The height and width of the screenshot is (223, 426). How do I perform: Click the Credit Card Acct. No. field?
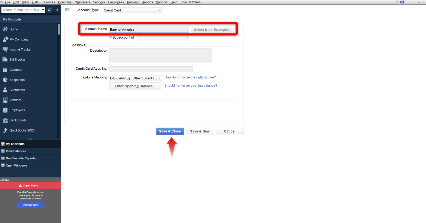pyautogui.click(x=151, y=69)
